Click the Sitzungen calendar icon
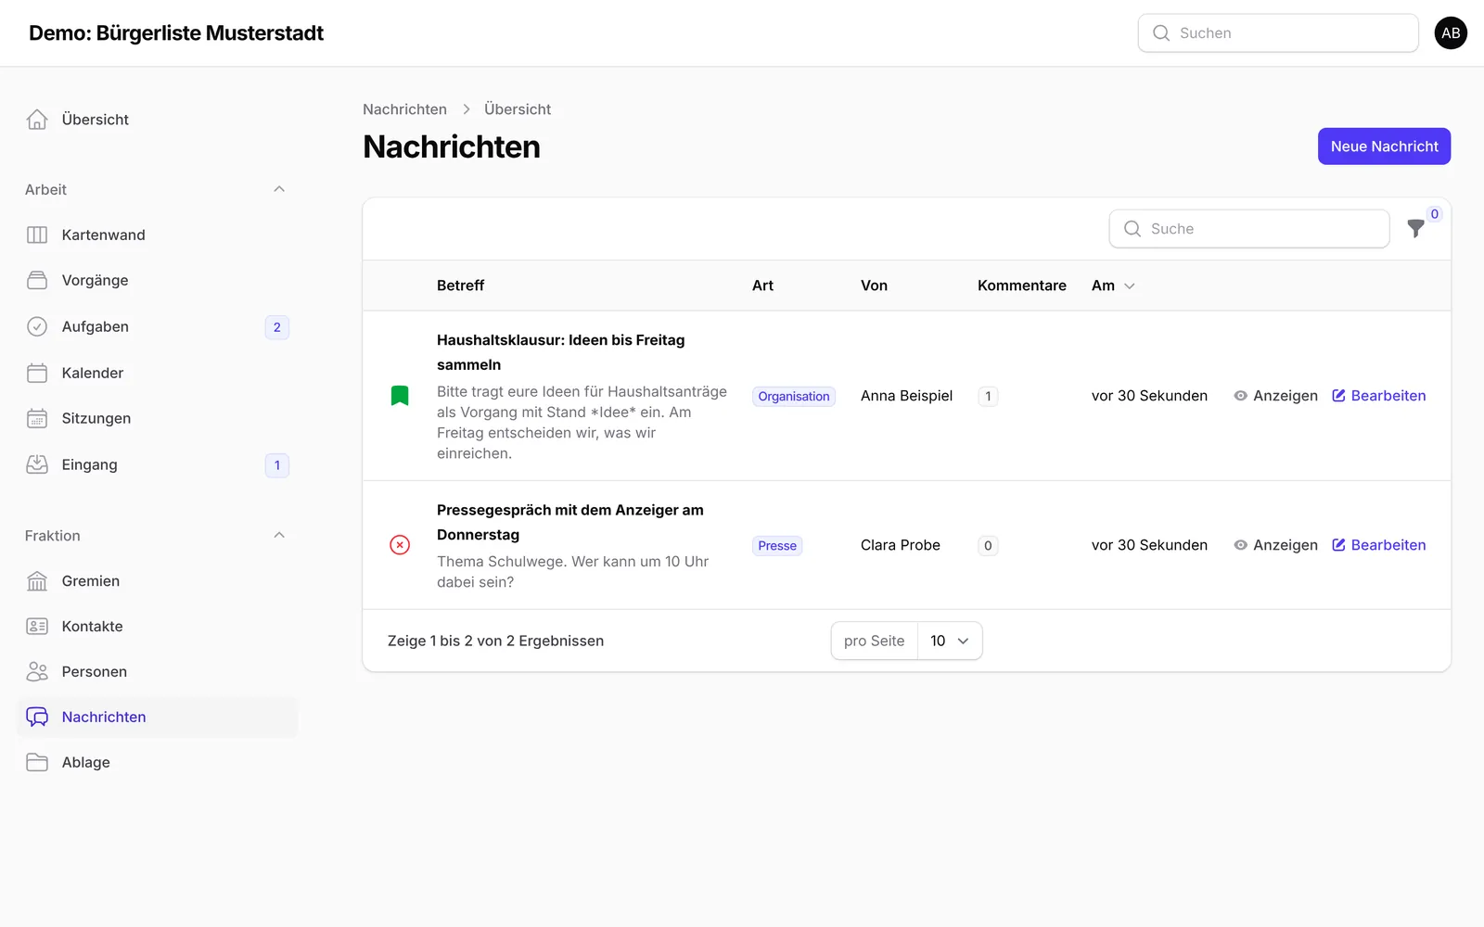Image resolution: width=1484 pixels, height=927 pixels. (x=37, y=418)
